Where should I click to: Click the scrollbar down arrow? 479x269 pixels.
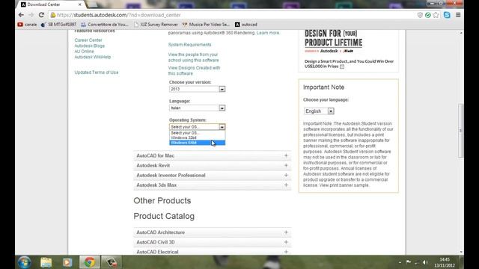tap(461, 252)
